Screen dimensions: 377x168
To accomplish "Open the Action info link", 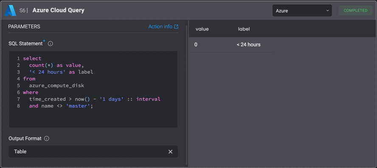I will [x=160, y=26].
